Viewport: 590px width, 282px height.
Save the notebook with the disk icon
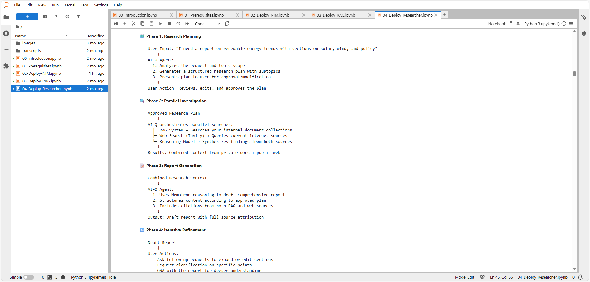coord(116,24)
